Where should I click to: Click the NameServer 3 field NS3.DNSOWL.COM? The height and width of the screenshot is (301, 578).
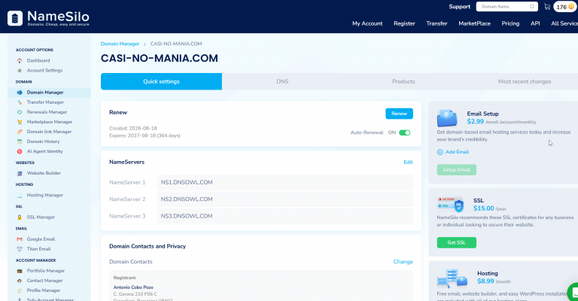click(285, 216)
